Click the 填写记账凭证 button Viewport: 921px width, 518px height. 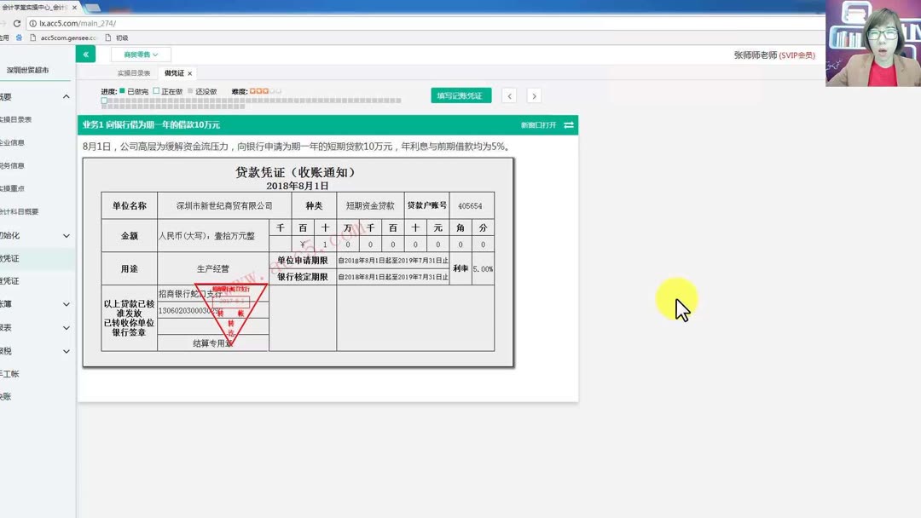pos(460,95)
